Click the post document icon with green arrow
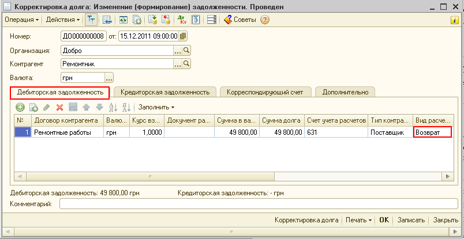The height and width of the screenshot is (239, 464). point(153,20)
